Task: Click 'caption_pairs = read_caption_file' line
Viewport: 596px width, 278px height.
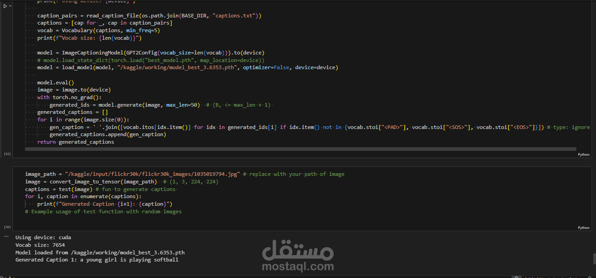Action: point(149,16)
